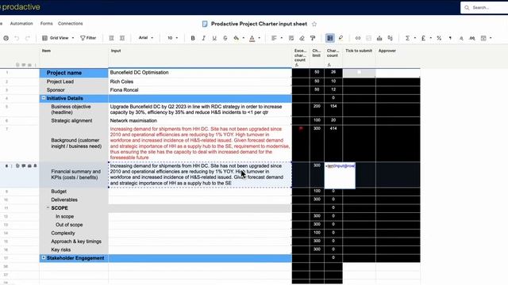Undo the last action
508x285 pixels.
[17, 38]
